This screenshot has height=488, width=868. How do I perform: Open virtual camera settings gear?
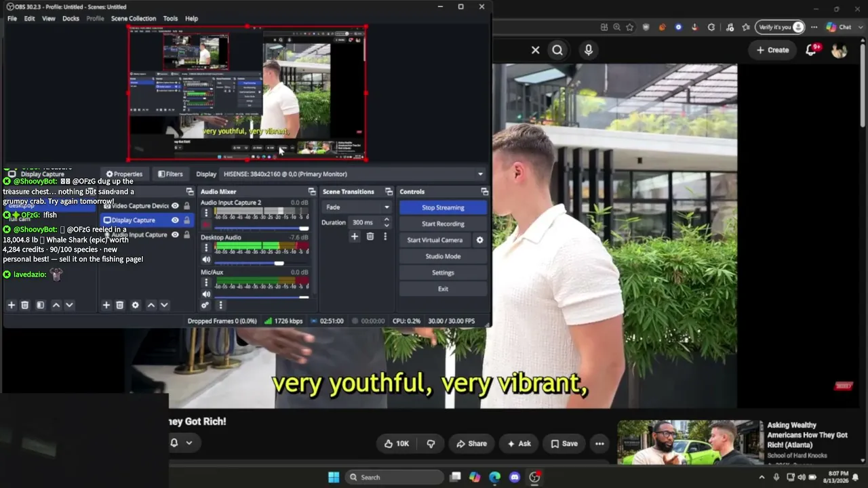[x=479, y=240]
